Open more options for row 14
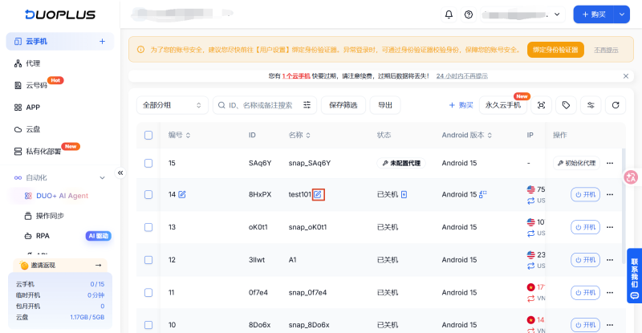Screen dimensions: 642x333 610,194
